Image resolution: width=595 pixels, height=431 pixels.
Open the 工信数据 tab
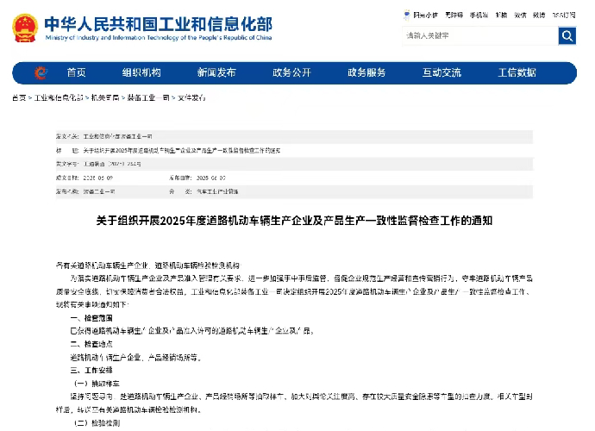tap(516, 72)
